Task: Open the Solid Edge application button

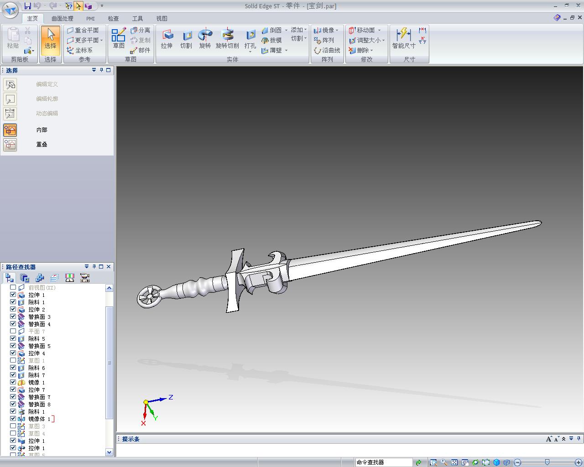Action: coord(10,9)
